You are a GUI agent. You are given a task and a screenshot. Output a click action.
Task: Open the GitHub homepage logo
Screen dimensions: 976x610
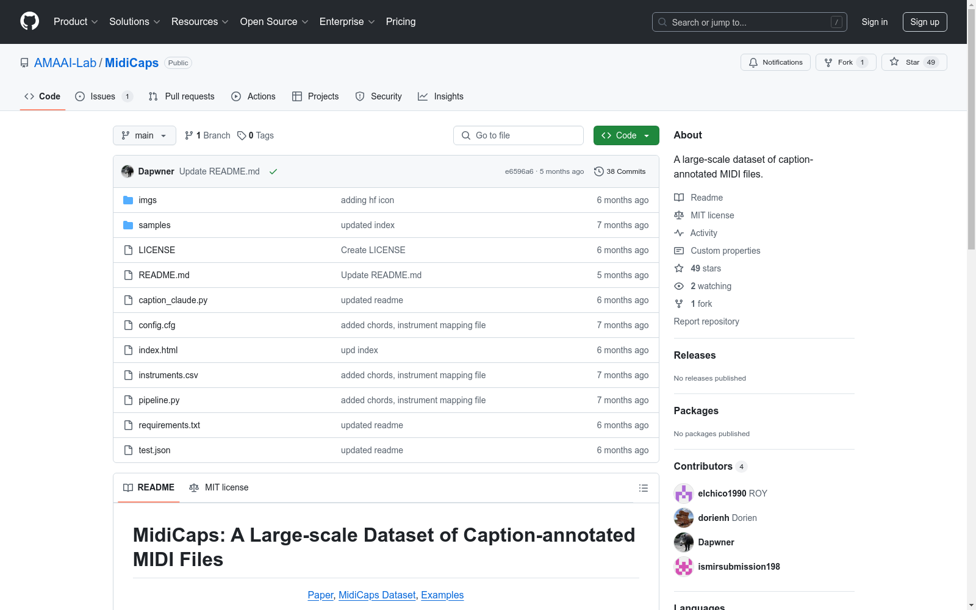click(x=29, y=21)
